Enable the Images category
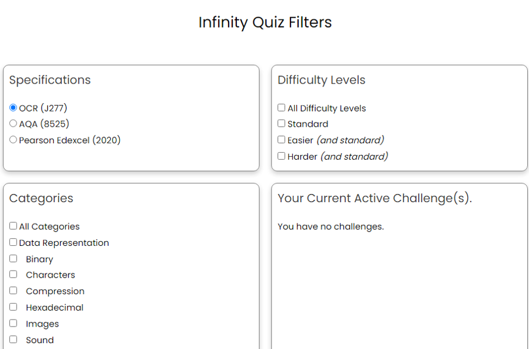This screenshot has height=349, width=529. [x=13, y=323]
